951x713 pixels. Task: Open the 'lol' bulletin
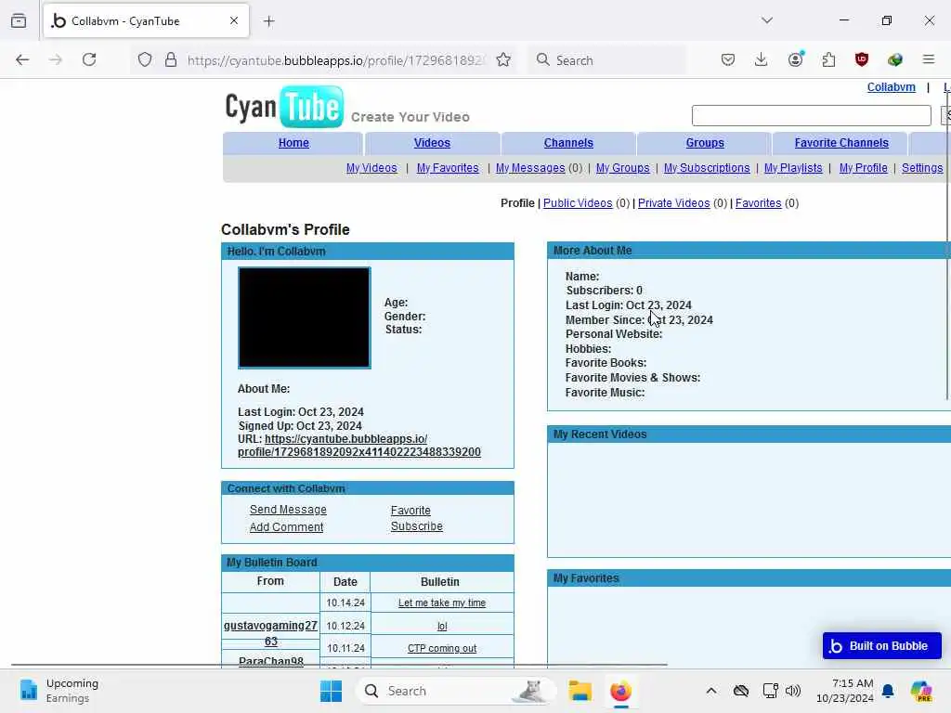point(441,627)
